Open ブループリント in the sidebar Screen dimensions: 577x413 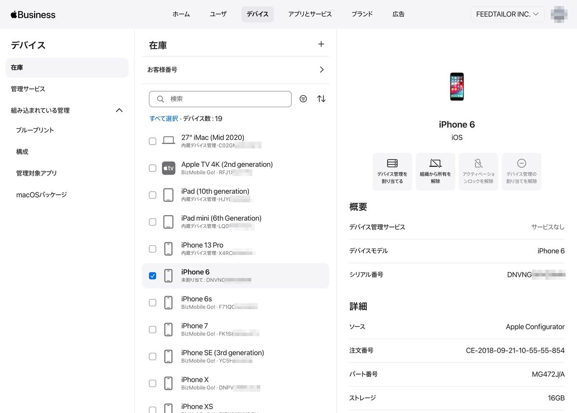coord(35,130)
